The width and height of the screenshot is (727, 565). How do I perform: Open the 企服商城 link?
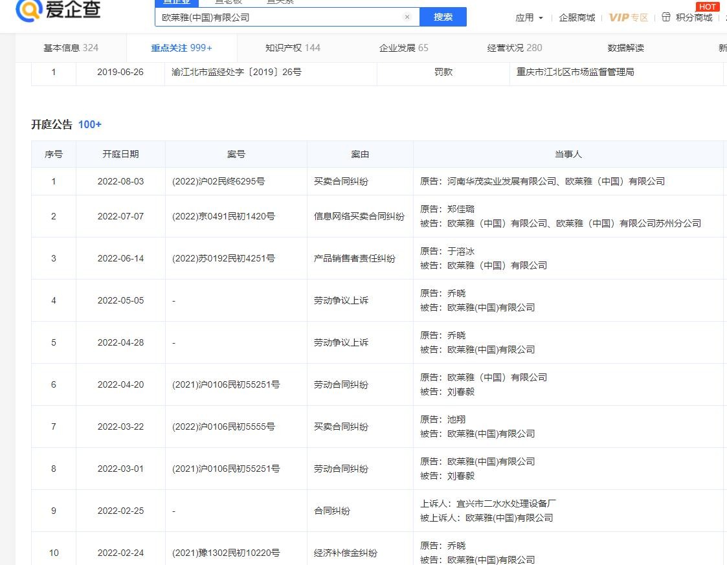[577, 17]
